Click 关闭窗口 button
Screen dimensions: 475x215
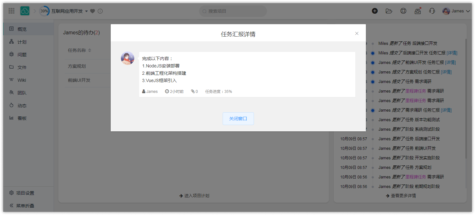point(238,119)
